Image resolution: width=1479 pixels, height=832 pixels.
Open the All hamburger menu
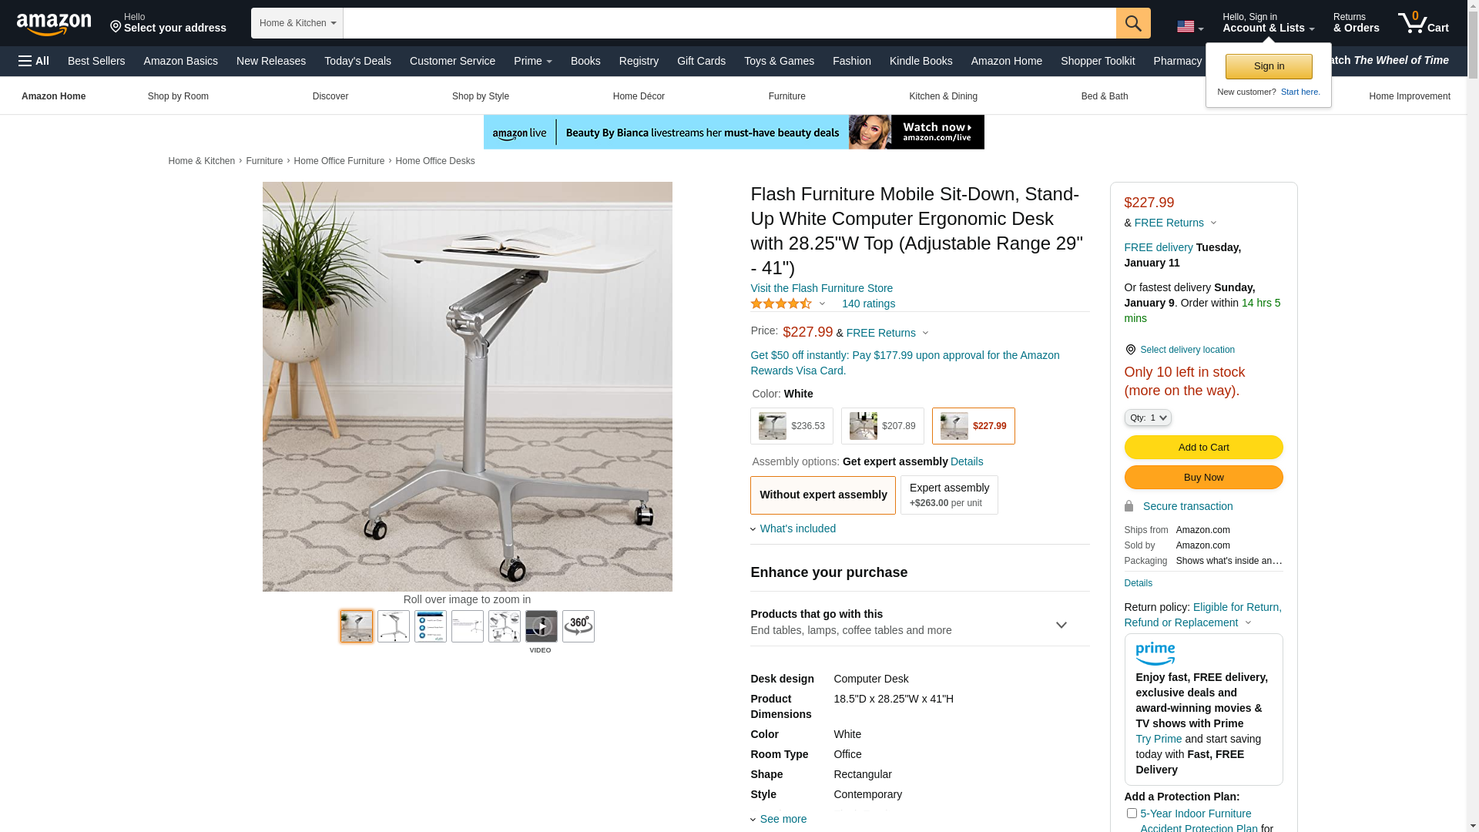click(x=34, y=61)
